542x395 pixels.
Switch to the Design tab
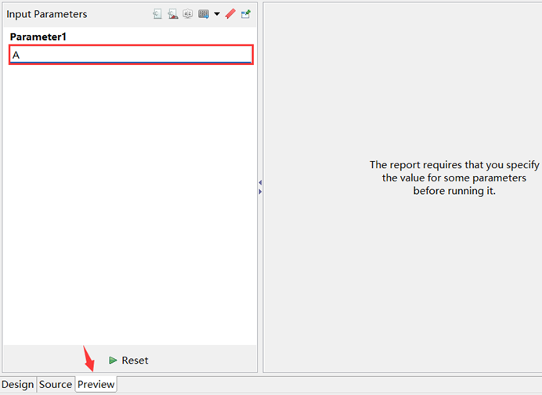18,384
